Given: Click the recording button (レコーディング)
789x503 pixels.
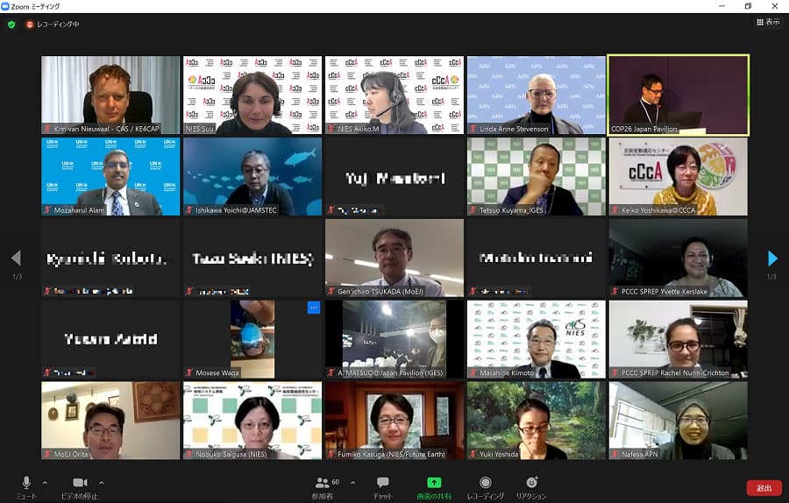Looking at the screenshot, I should click(485, 483).
